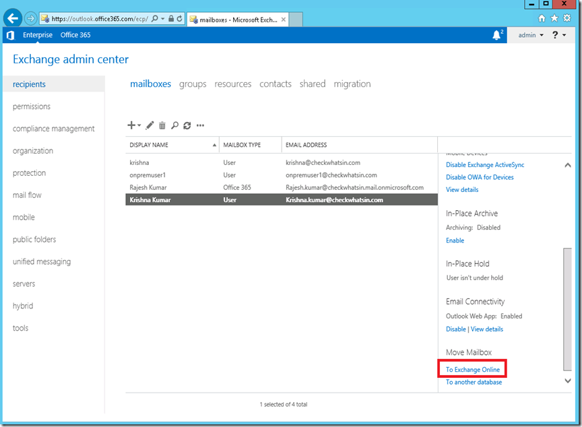The width and height of the screenshot is (582, 427).
Task: Open the groups tab
Action: [x=193, y=84]
